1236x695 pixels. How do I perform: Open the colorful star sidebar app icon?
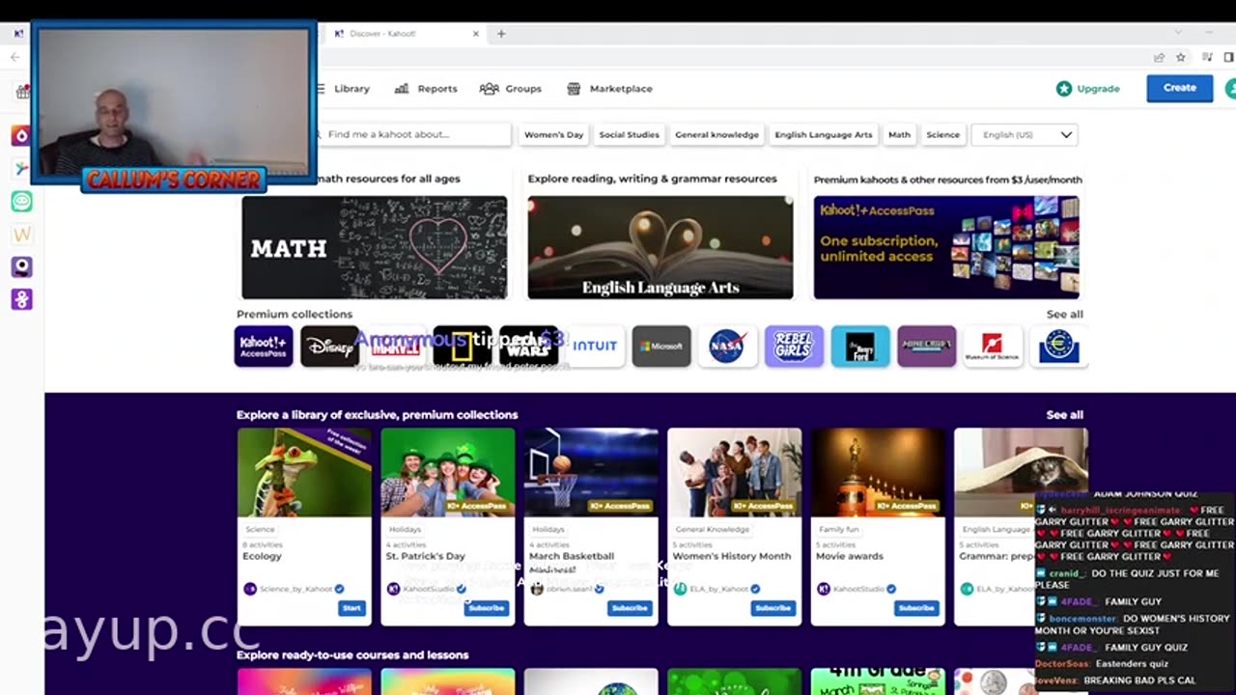[21, 168]
